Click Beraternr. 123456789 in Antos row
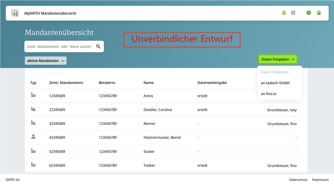Viewport: 334px width, 185px height. click(108, 96)
